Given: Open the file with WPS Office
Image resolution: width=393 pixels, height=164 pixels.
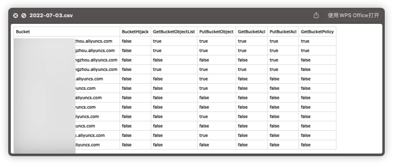Looking at the screenshot, I should (x=353, y=16).
